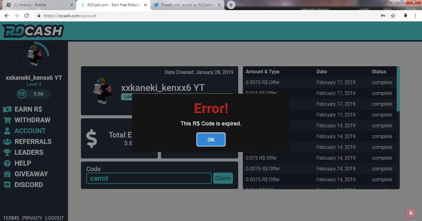Open GIVEAWAY from the sidebar

(26, 174)
